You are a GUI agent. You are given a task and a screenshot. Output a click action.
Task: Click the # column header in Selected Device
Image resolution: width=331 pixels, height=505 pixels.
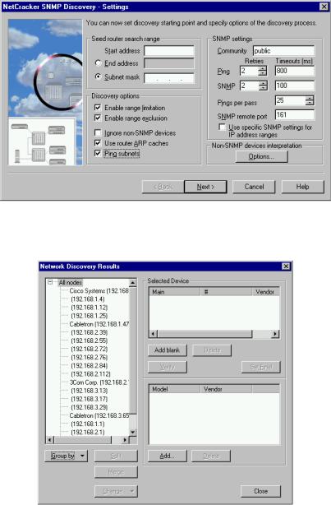tap(226, 292)
